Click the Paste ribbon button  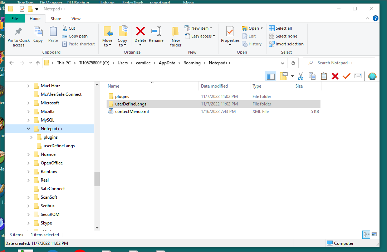click(x=53, y=35)
